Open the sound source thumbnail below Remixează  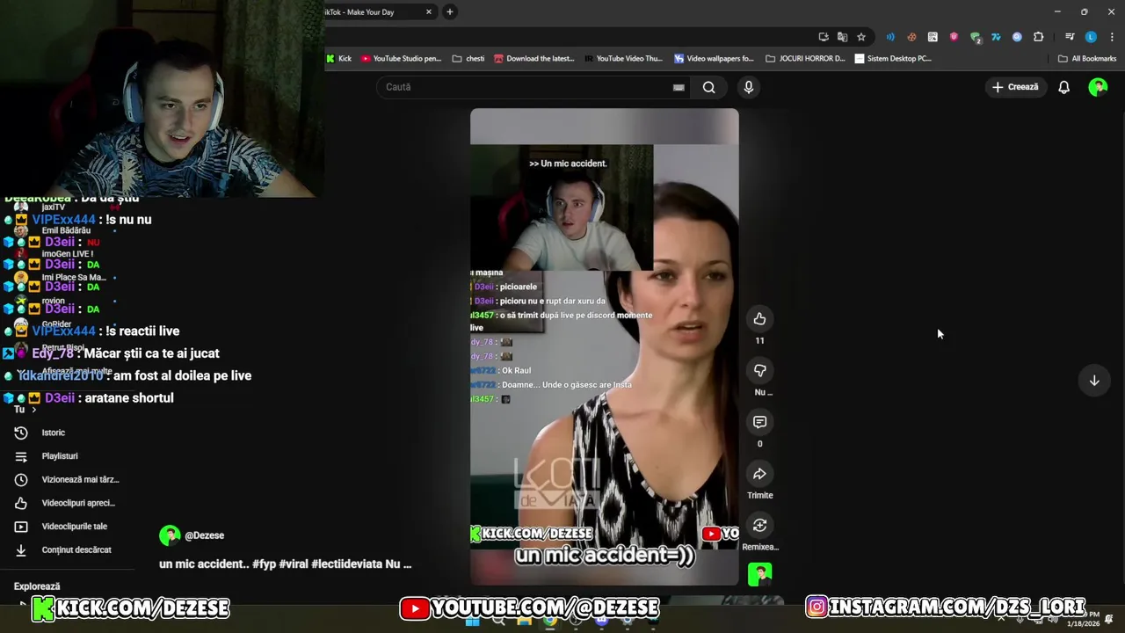[759, 574]
